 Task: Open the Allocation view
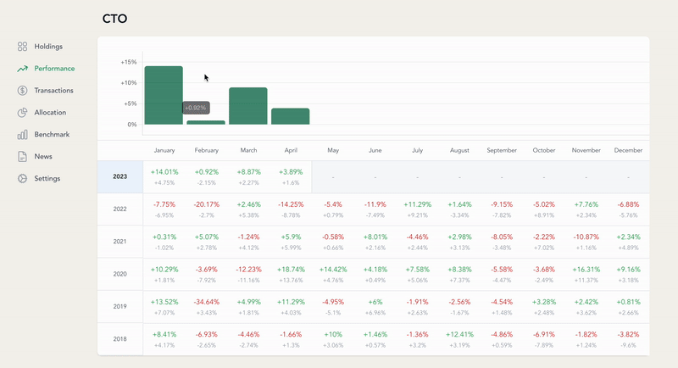pyautogui.click(x=50, y=113)
